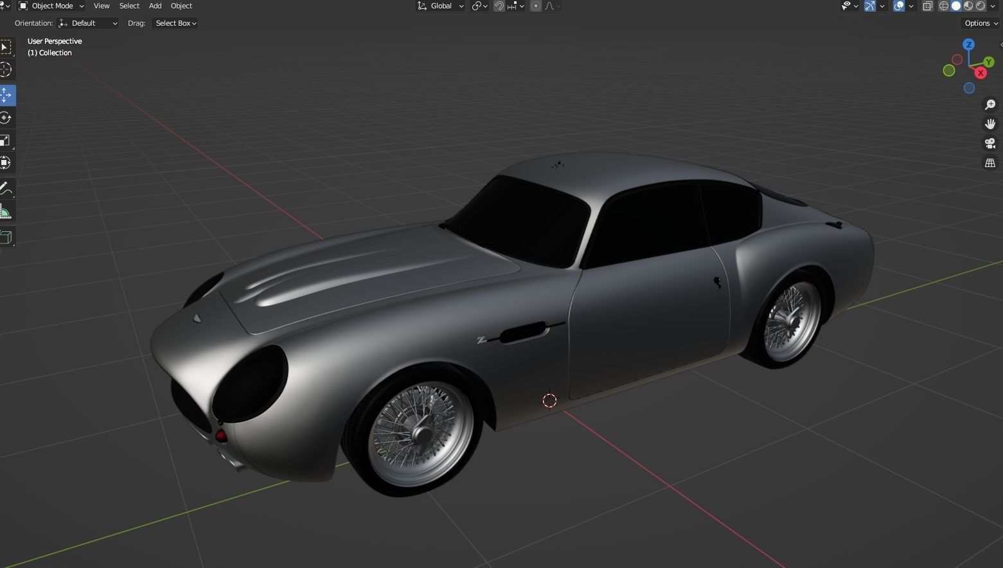The height and width of the screenshot is (568, 1003).
Task: Open the Drag Select Box dropdown
Action: pos(175,23)
